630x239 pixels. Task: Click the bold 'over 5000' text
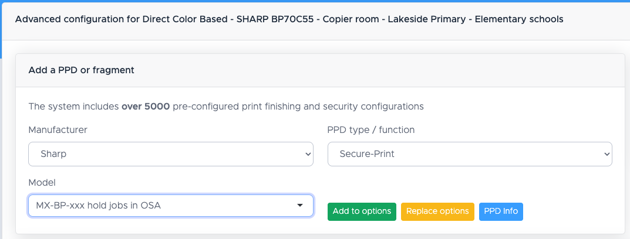coord(146,107)
